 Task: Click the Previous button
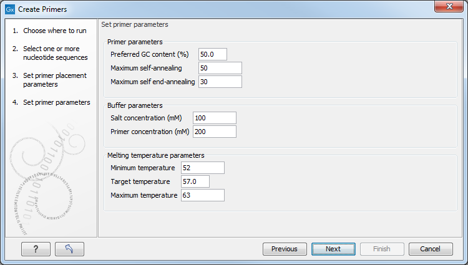(285, 249)
